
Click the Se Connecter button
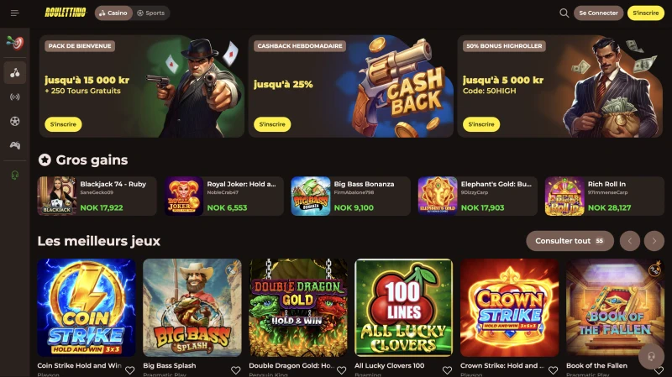click(598, 13)
